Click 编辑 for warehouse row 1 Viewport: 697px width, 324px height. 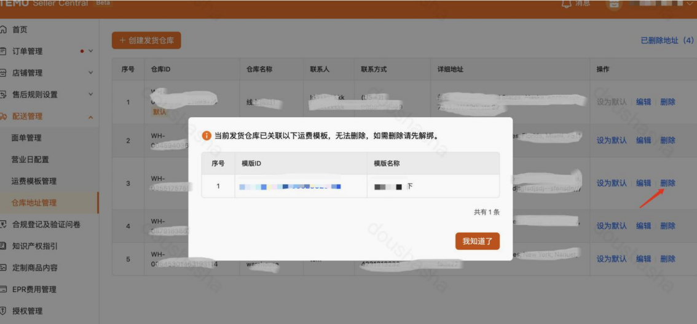(x=643, y=102)
